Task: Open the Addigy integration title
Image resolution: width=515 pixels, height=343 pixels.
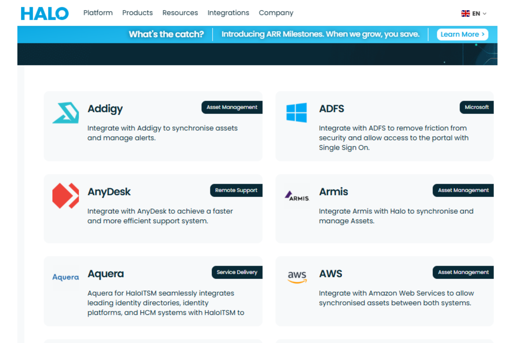Action: (x=105, y=109)
